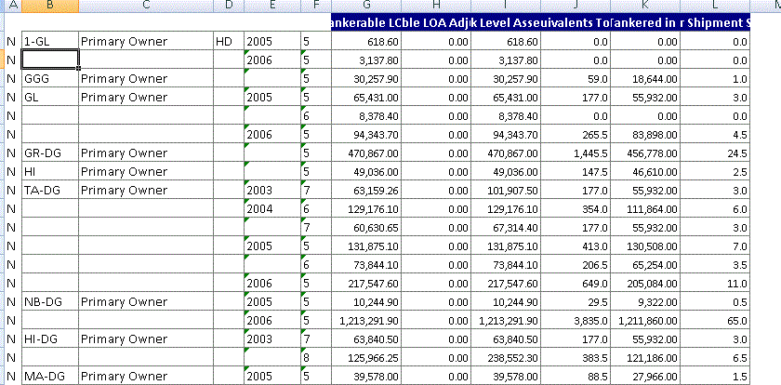This screenshot has width=781, height=385.
Task: Click the 2004 year cell
Action: click(272, 208)
